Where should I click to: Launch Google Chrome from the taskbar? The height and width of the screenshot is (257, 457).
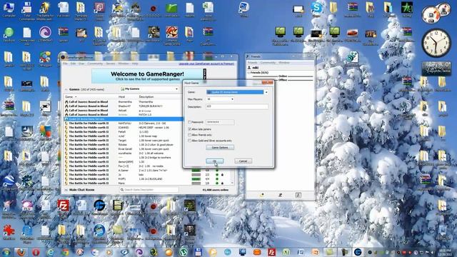[65, 252]
